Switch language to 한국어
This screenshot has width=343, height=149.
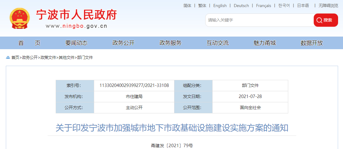pyautogui.click(x=284, y=6)
